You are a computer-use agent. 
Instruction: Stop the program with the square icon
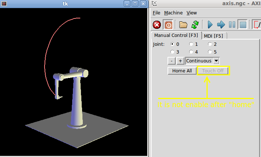(243, 25)
